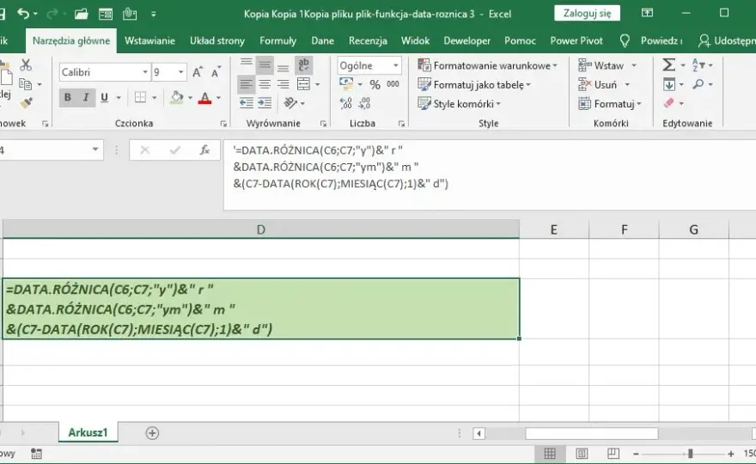Toggle Wrap Text button
This screenshot has height=464, width=756.
coord(304,65)
